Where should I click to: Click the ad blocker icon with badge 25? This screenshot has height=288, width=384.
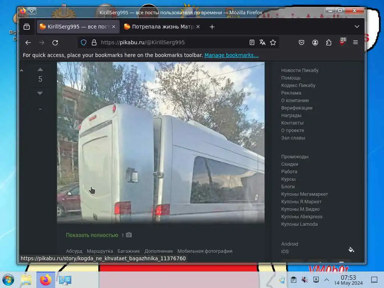click(342, 41)
